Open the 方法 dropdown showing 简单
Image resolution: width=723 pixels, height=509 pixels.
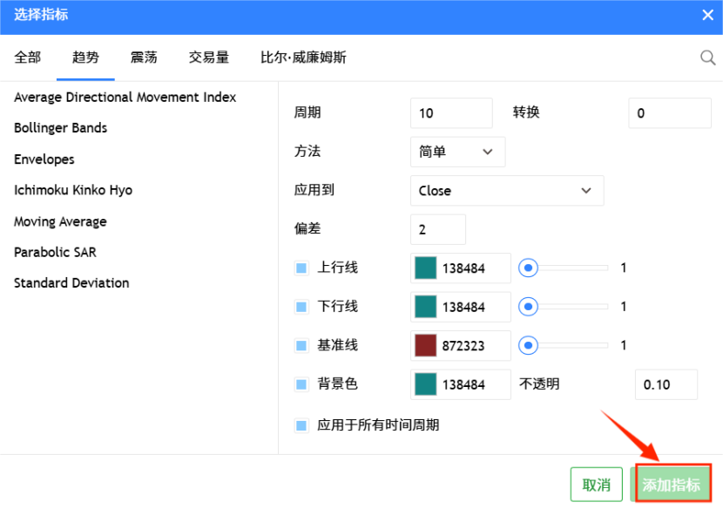coord(458,152)
